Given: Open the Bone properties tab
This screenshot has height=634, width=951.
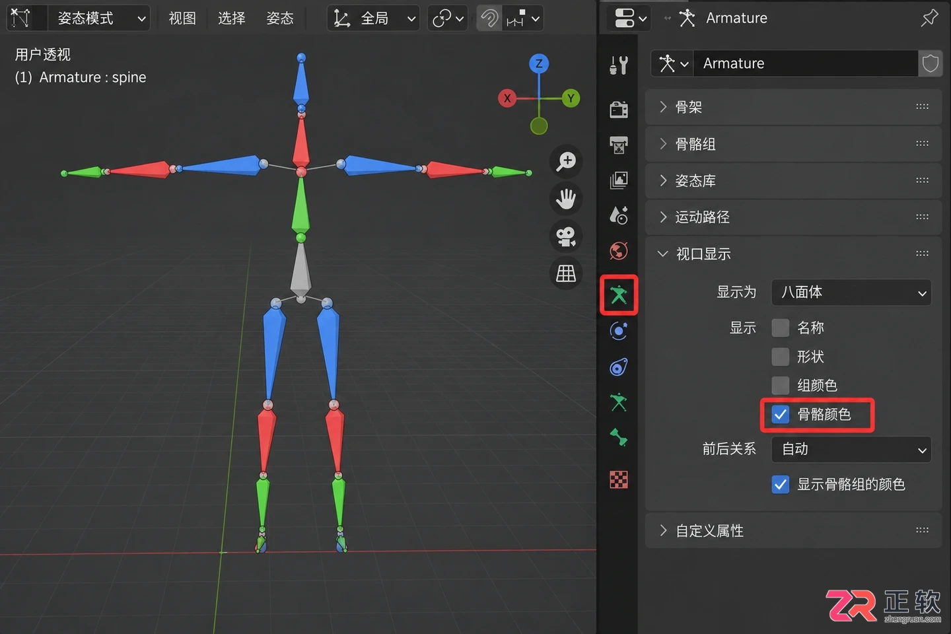Looking at the screenshot, I should (x=619, y=437).
